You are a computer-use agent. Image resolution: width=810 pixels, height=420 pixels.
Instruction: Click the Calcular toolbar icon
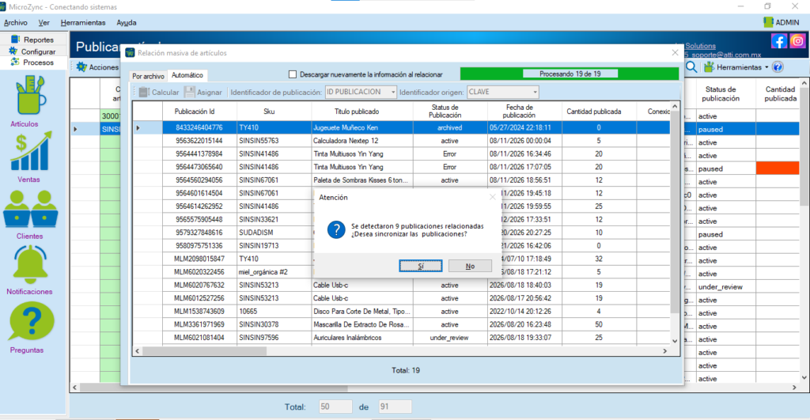coord(144,92)
